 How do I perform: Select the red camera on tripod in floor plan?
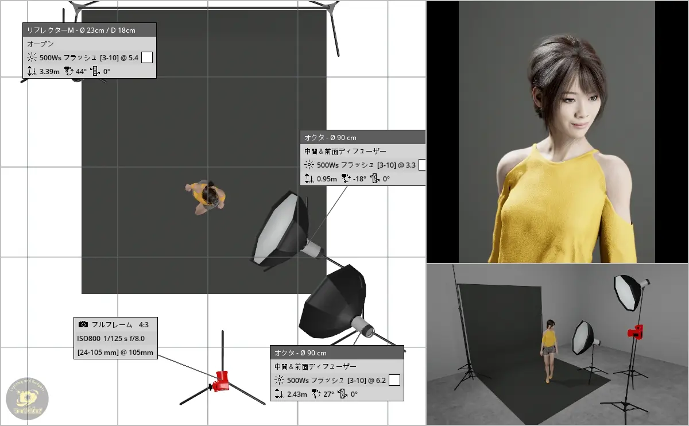click(x=221, y=380)
